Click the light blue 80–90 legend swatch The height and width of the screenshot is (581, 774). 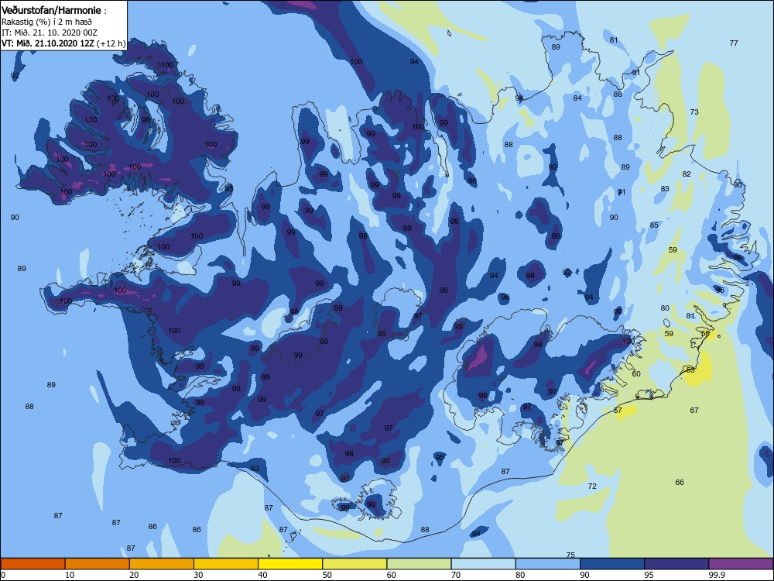(x=548, y=564)
